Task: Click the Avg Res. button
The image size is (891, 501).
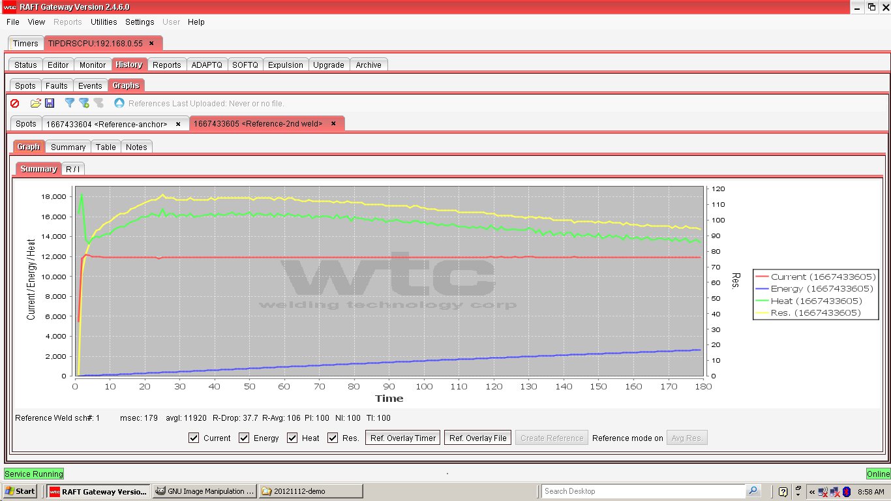Action: click(687, 438)
